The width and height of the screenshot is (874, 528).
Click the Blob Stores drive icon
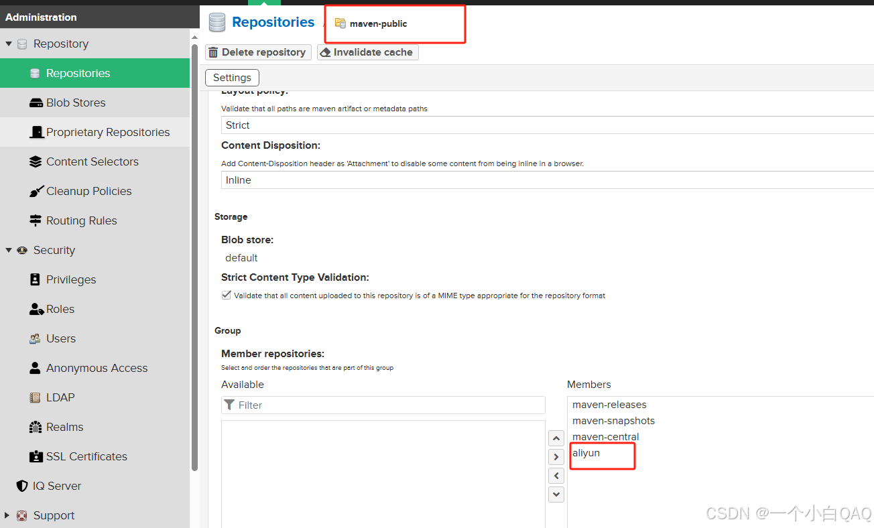tap(36, 103)
